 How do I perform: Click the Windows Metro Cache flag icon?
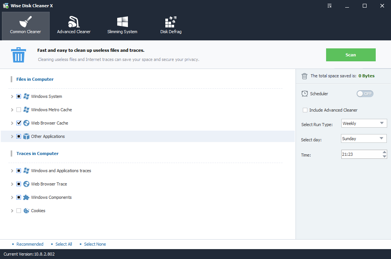point(26,110)
